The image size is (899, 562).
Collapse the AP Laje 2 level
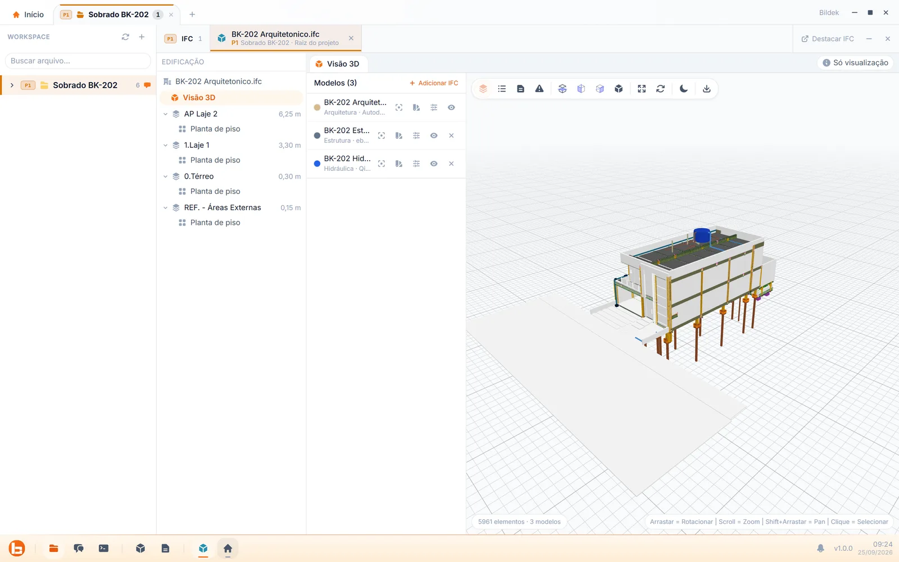click(165, 114)
